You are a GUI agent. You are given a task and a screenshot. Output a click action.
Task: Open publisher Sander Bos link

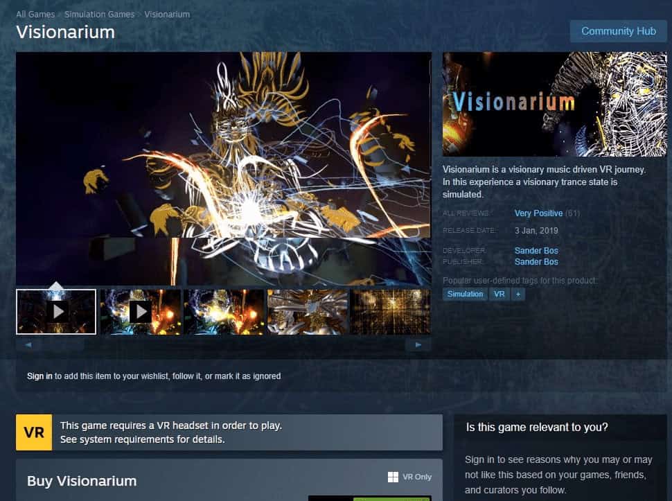(536, 261)
